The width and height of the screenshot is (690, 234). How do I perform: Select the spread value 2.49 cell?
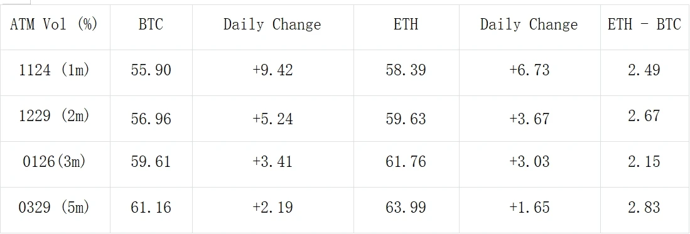pyautogui.click(x=645, y=72)
